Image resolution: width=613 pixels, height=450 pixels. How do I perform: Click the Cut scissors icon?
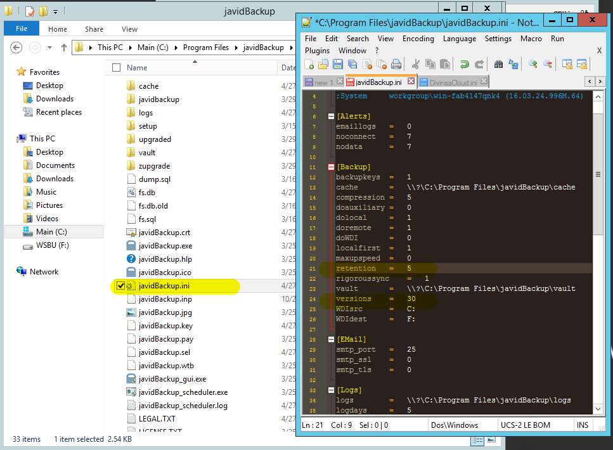(x=416, y=65)
